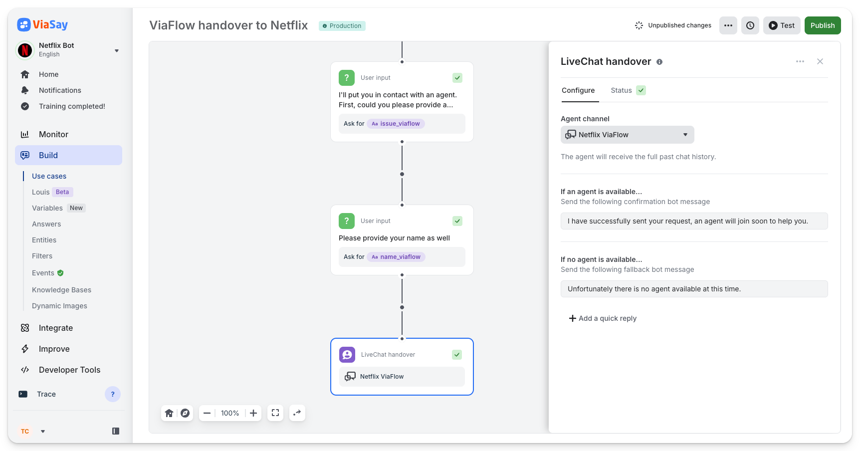Open the Entities menu item
The width and height of the screenshot is (860, 451).
click(x=44, y=240)
